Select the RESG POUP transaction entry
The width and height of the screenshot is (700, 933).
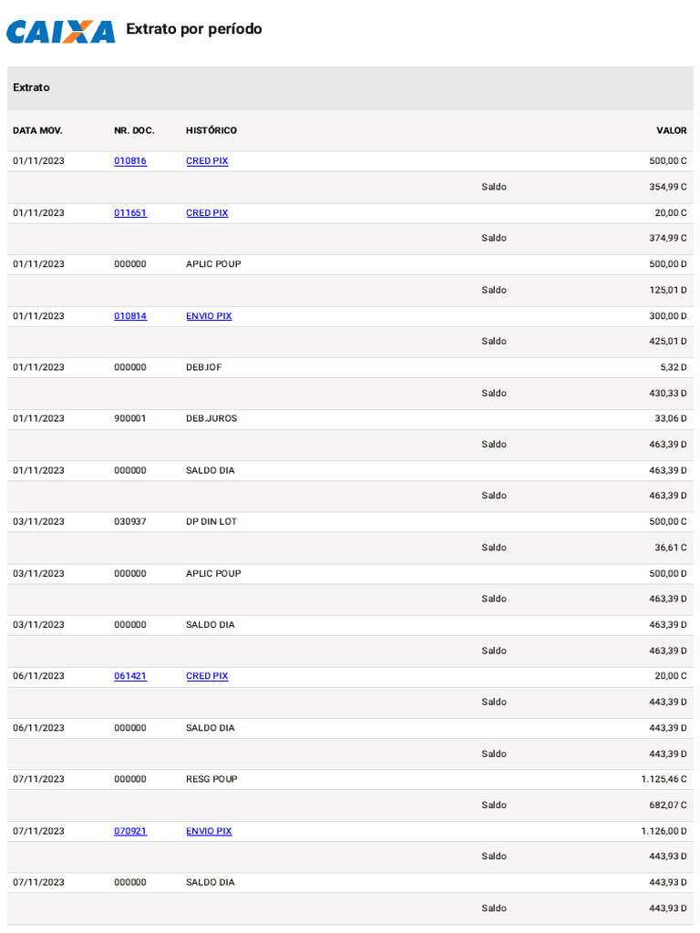tap(211, 779)
